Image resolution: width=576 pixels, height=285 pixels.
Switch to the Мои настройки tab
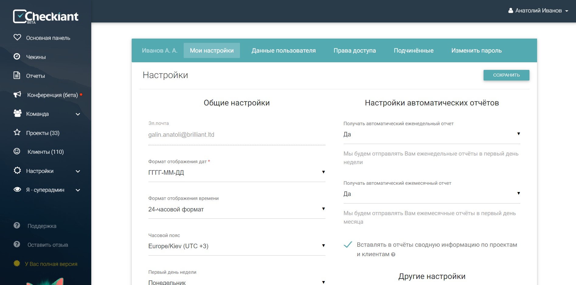pos(212,50)
